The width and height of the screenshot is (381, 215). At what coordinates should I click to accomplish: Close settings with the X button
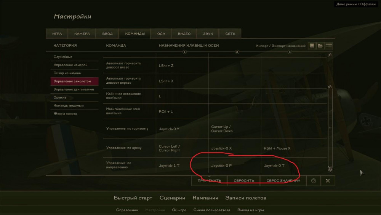tap(328, 181)
